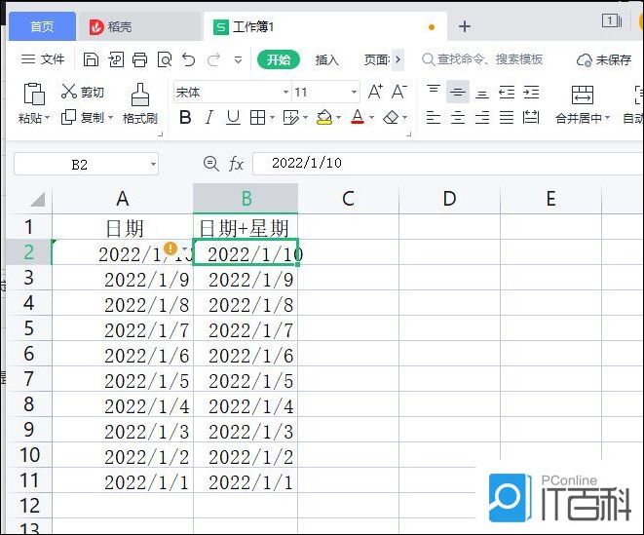The width and height of the screenshot is (644, 535).
Task: Align text right
Action: (x=481, y=118)
